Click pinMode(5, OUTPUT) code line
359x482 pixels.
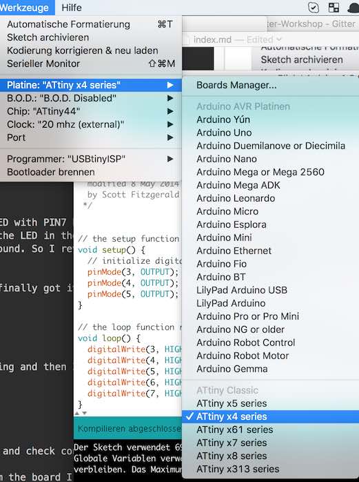point(133,294)
